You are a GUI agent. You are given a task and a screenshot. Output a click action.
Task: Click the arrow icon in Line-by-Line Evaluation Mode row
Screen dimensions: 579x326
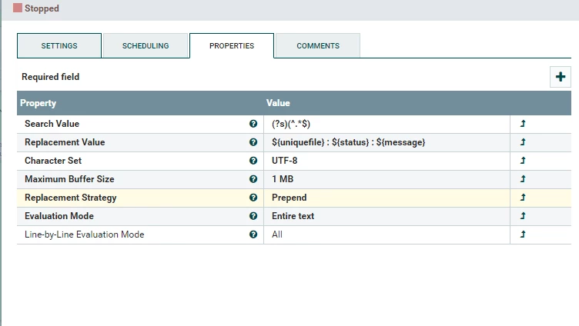coord(523,235)
